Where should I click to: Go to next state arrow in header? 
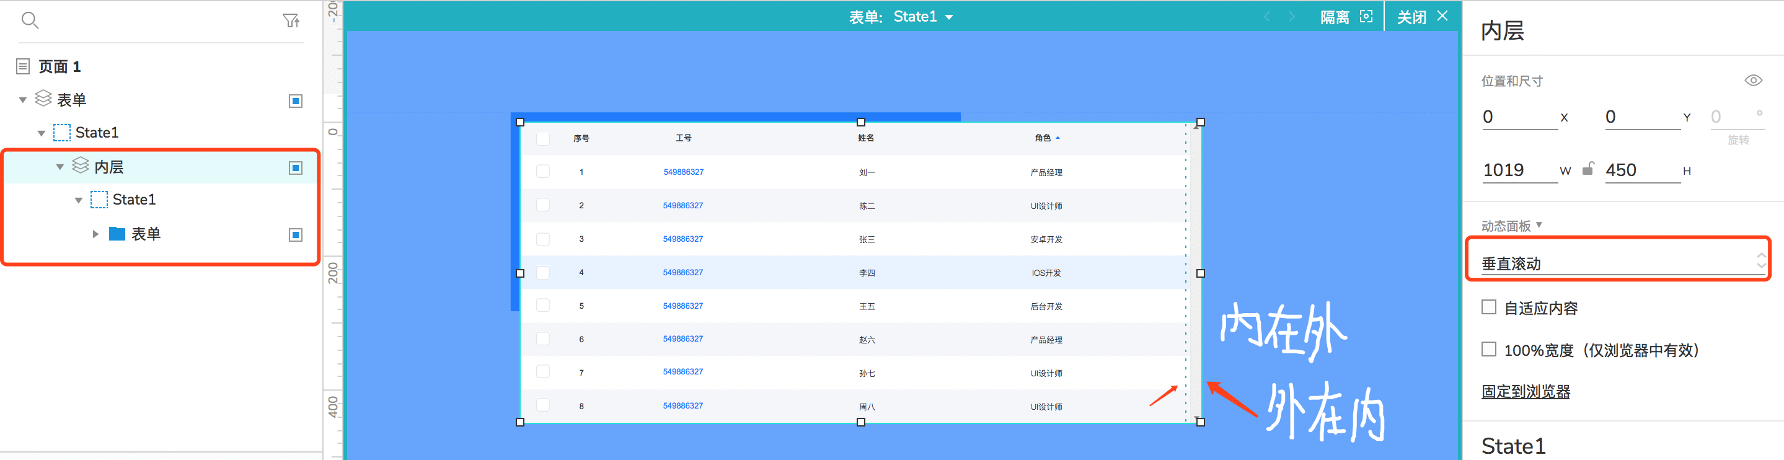[1292, 17]
